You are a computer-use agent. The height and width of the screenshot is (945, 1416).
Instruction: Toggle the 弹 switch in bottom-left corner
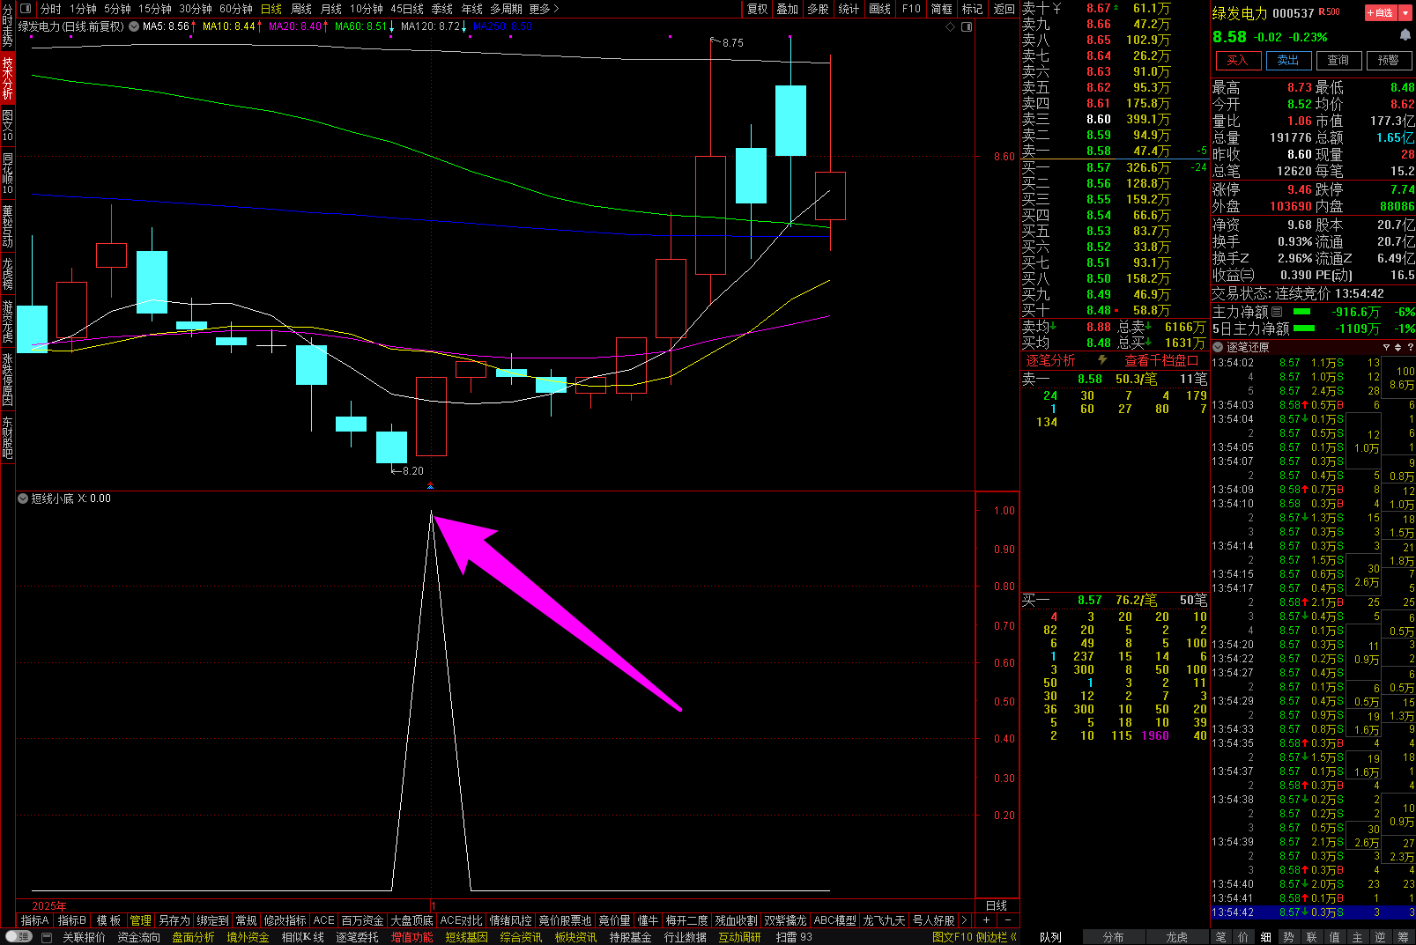pos(19,937)
